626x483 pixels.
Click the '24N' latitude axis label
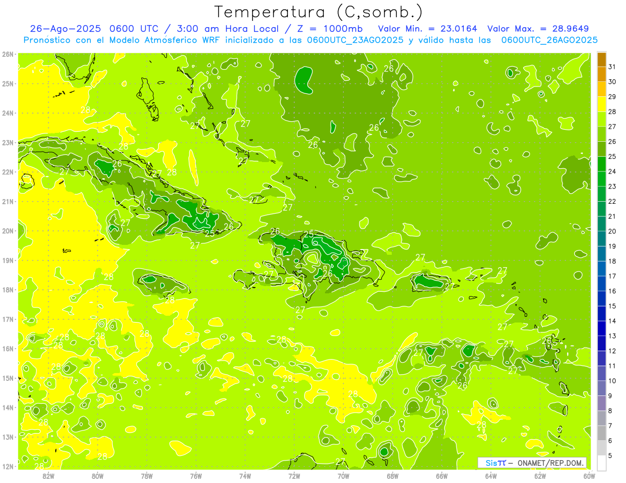tap(8, 113)
